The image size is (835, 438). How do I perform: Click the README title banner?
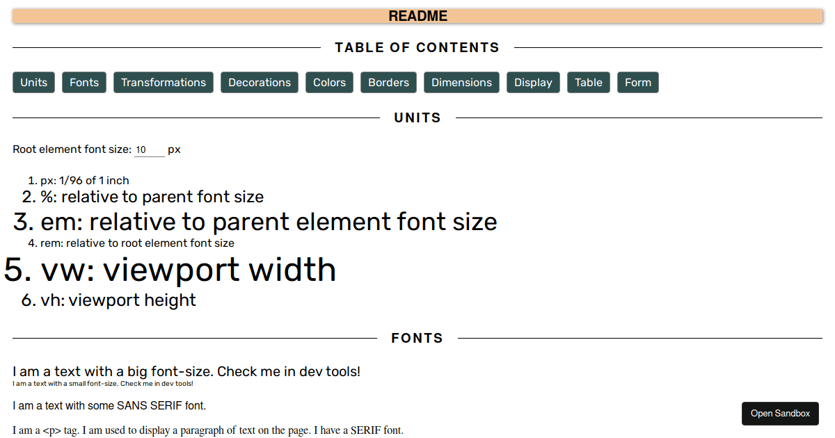coord(417,16)
